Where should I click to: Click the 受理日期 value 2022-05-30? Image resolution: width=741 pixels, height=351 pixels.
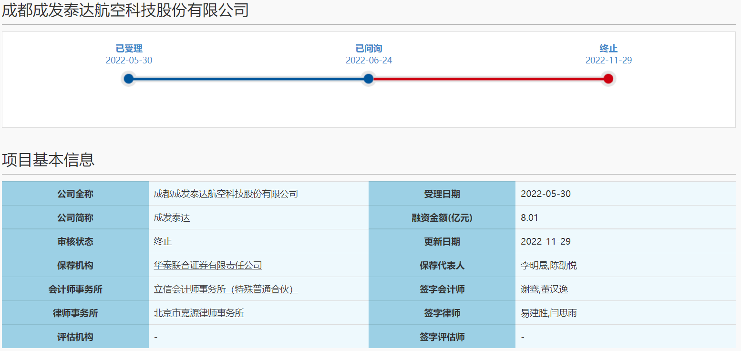coord(547,194)
